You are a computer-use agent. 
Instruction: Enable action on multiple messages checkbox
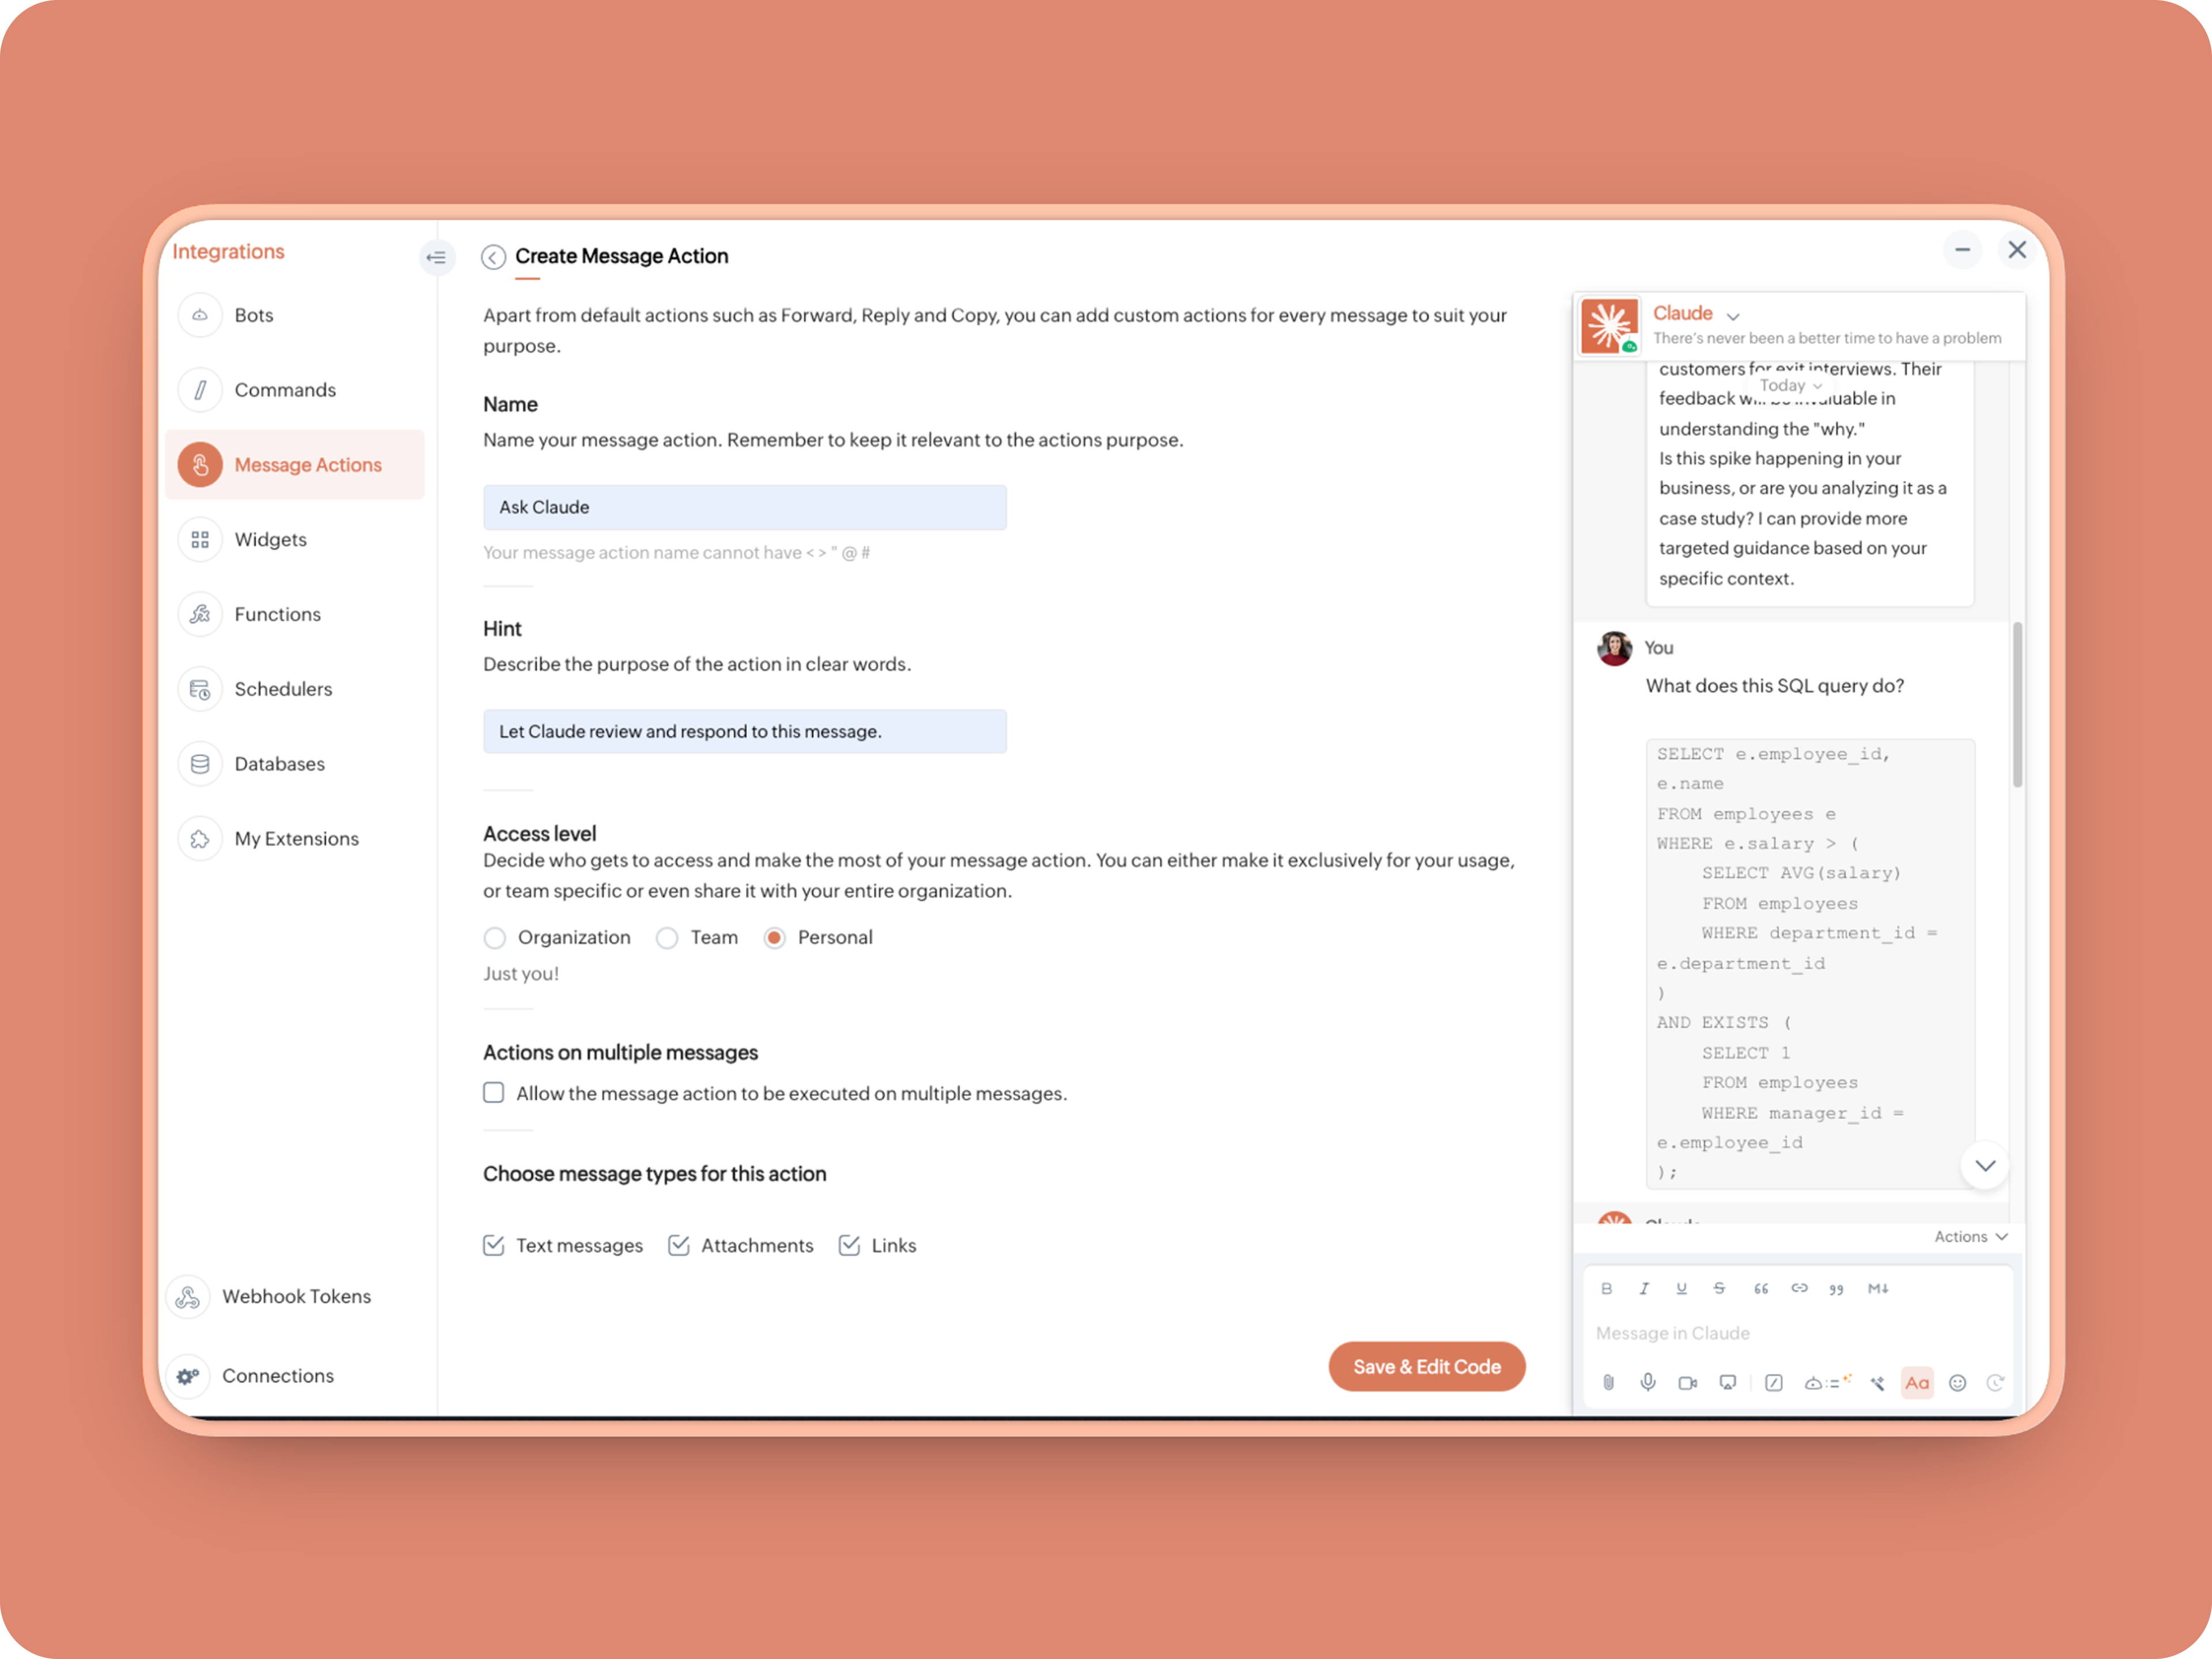click(494, 1092)
